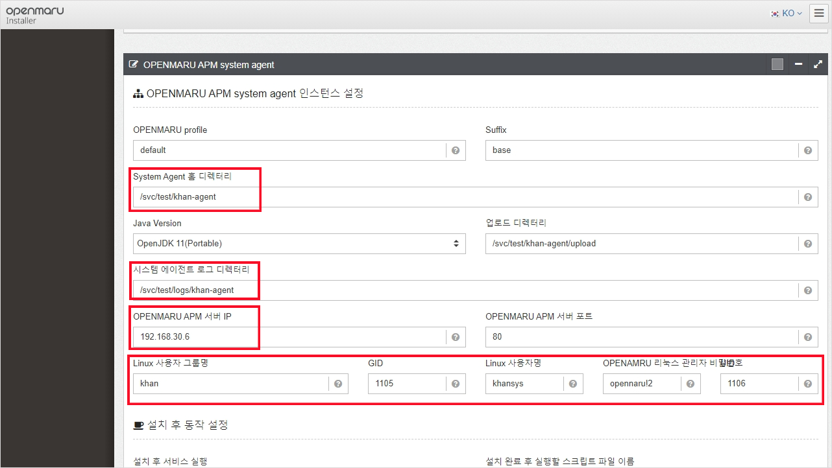Click help icon for APM server IP
Image resolution: width=832 pixels, height=468 pixels.
456,337
